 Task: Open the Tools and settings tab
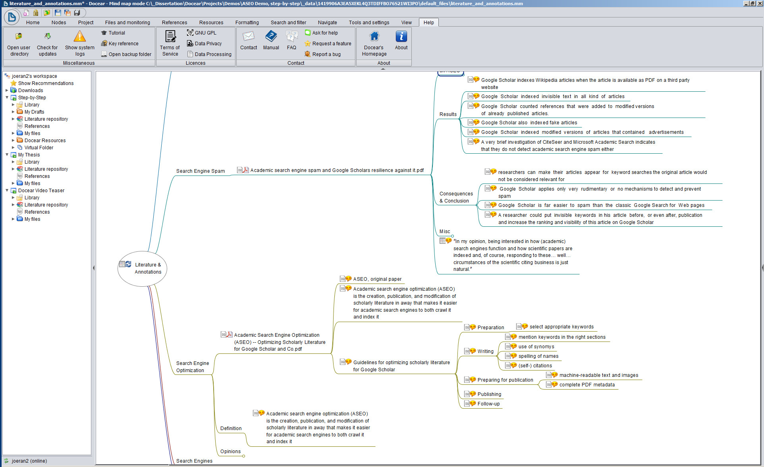[x=369, y=23]
